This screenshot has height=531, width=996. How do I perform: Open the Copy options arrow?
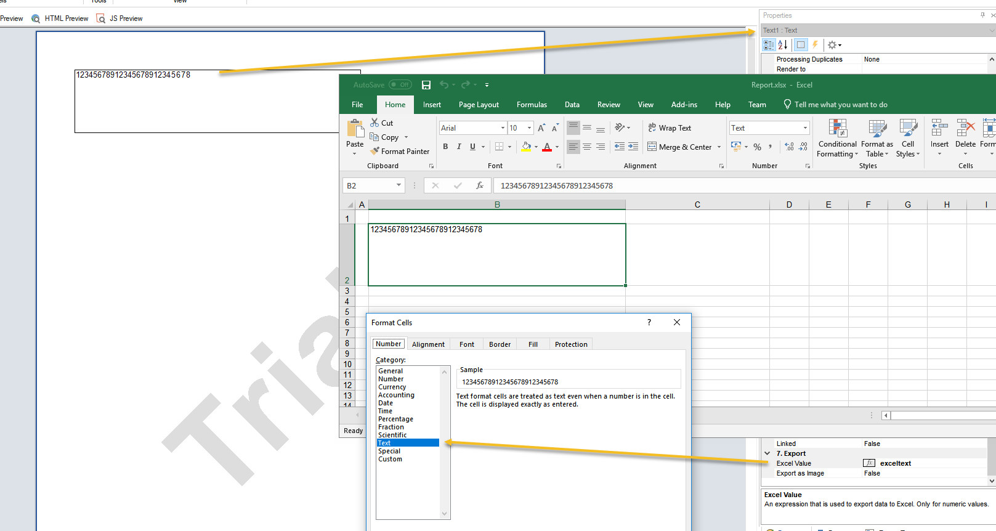pyautogui.click(x=406, y=137)
